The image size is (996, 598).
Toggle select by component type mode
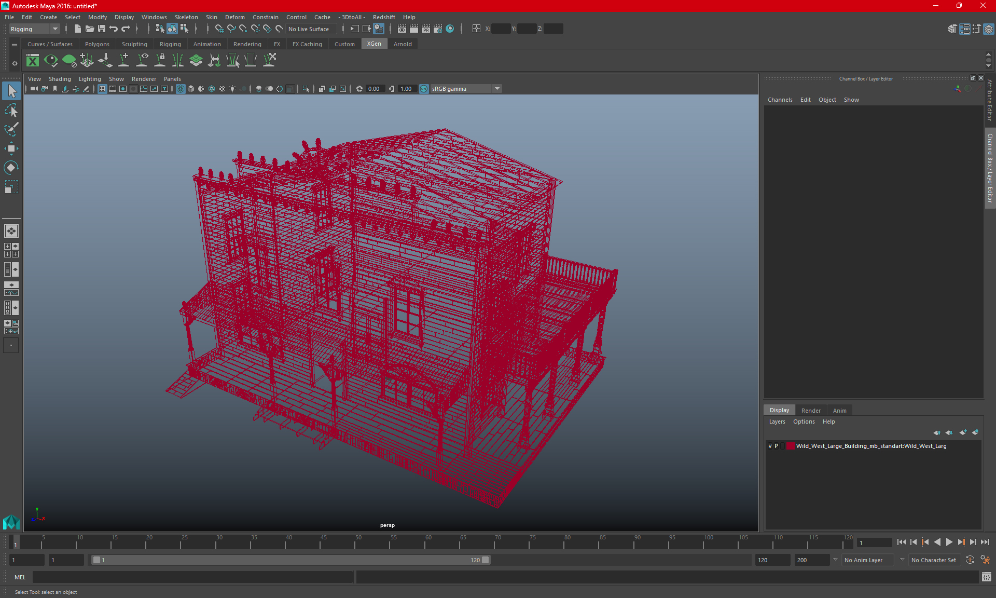click(184, 29)
